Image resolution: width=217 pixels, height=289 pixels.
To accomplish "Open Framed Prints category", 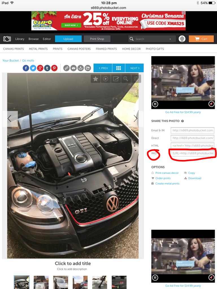I will [106, 49].
